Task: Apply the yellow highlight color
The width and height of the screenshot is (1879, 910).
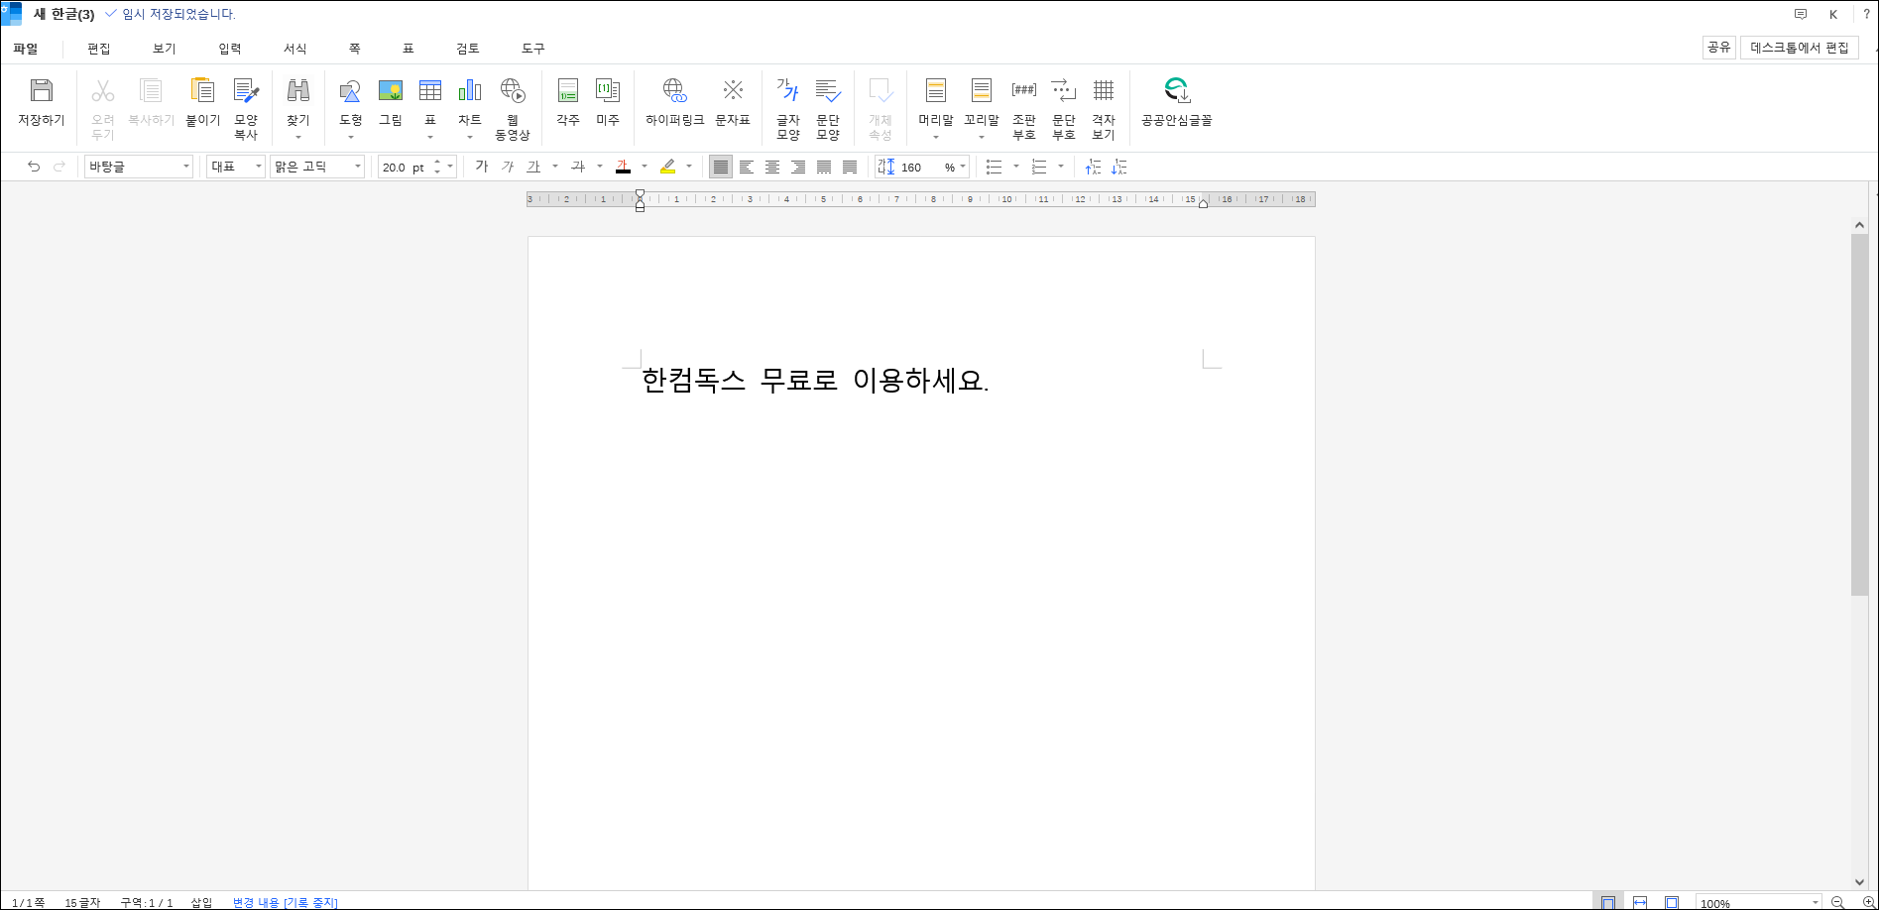Action: pyautogui.click(x=667, y=167)
